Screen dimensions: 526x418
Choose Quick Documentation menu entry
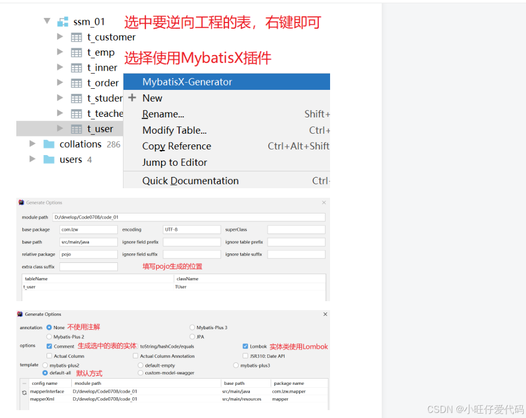pyautogui.click(x=226, y=181)
